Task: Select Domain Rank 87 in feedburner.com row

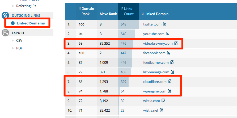Action: click(x=81, y=62)
